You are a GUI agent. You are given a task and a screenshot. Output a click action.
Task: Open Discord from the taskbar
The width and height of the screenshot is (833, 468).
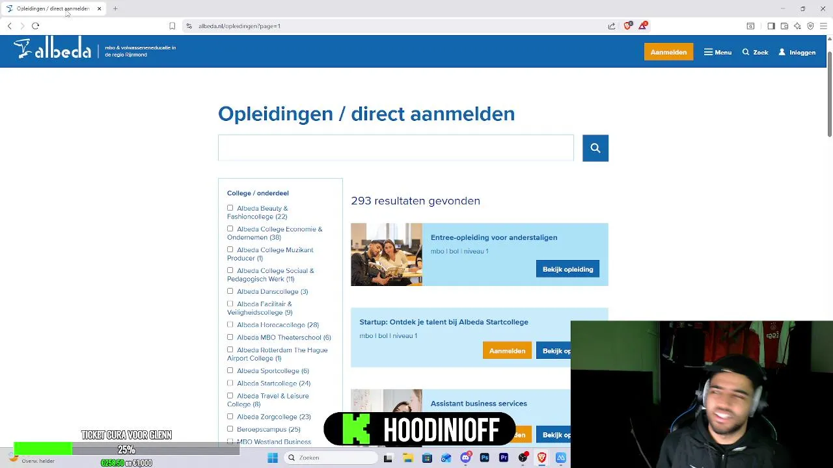point(465,458)
